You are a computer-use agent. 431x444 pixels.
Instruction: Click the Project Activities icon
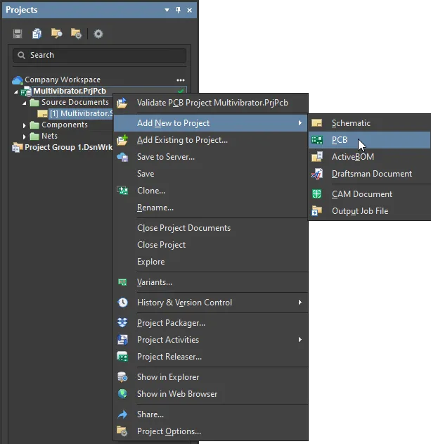122,340
